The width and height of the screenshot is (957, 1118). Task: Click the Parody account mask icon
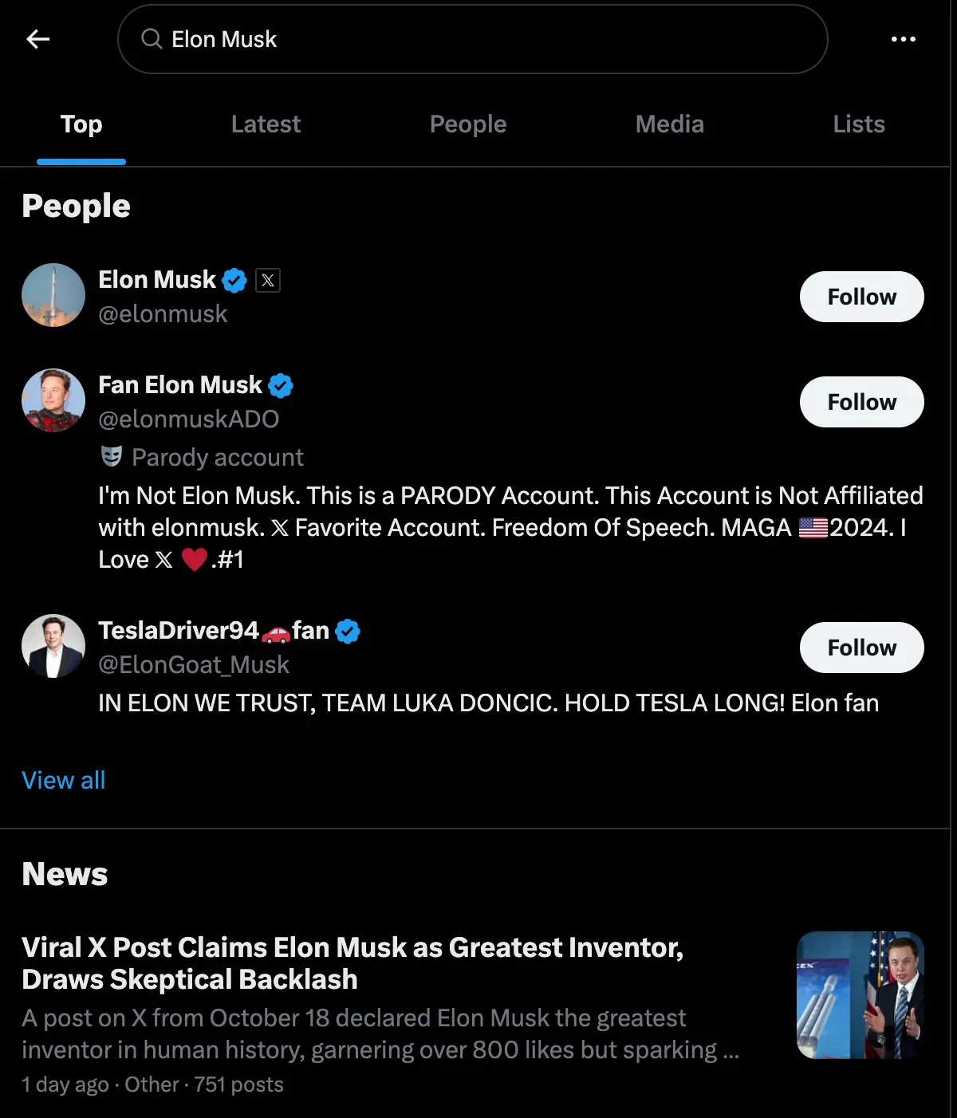pos(112,457)
